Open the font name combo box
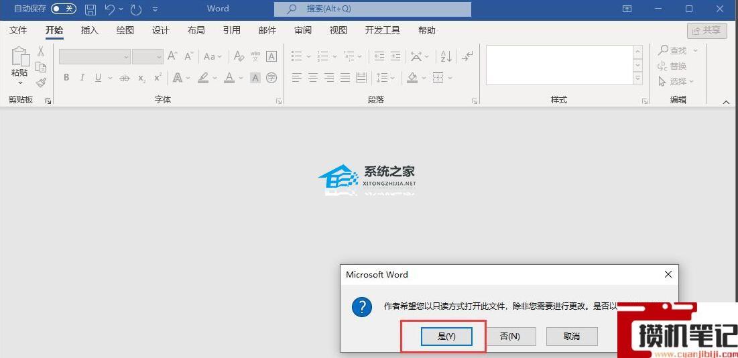This screenshot has width=738, height=358. [95, 56]
